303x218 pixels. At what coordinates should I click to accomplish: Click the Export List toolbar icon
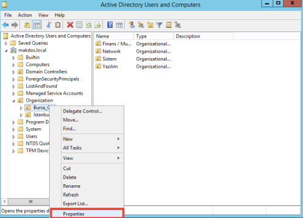point(98,25)
